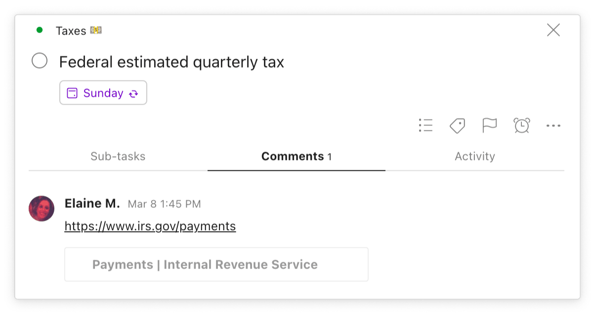The width and height of the screenshot is (594, 313).
Task: Switch to the Sub-tasks tab
Action: tap(118, 156)
